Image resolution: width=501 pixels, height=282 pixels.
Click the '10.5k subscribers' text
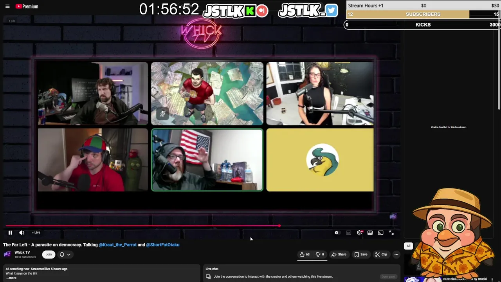25,257
